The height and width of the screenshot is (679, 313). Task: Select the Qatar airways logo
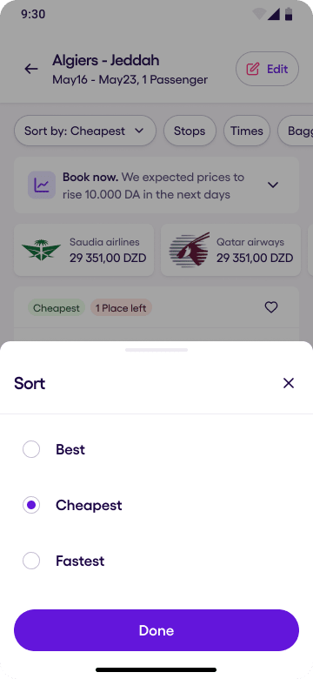click(189, 250)
